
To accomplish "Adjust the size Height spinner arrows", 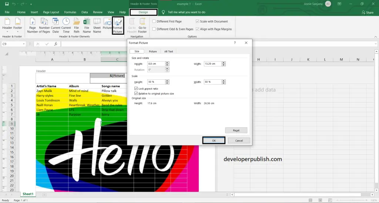I will pos(167,63).
